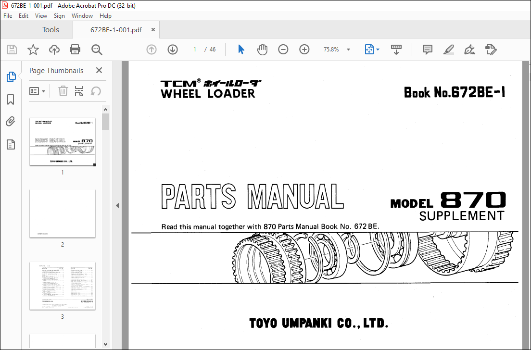
Task: Collapse the navigation pane with arrow
Action: (x=117, y=205)
